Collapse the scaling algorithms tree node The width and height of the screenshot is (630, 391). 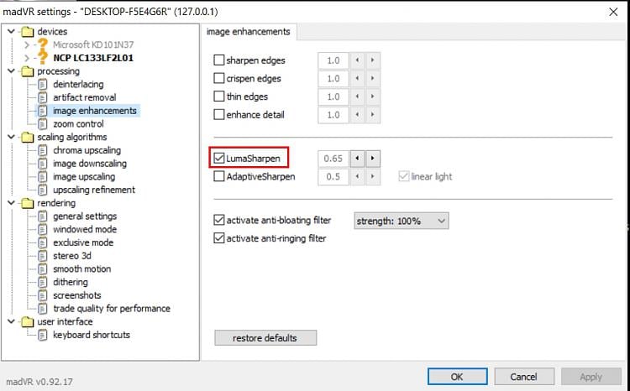point(11,137)
